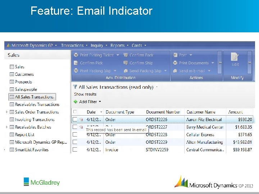Viewport: 259px width, 194px height.
Task: Select All Sales Transactions in navigation pane
Action: 32,97
